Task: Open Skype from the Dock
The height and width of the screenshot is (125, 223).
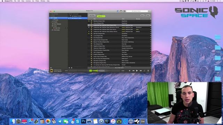Action: coord(77,121)
